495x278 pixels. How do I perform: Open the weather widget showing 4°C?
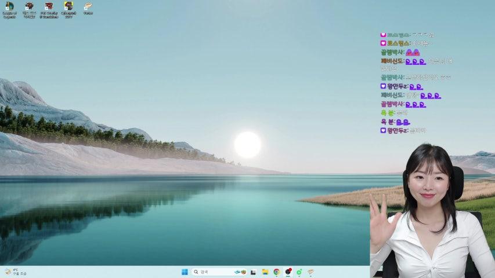tap(15, 272)
